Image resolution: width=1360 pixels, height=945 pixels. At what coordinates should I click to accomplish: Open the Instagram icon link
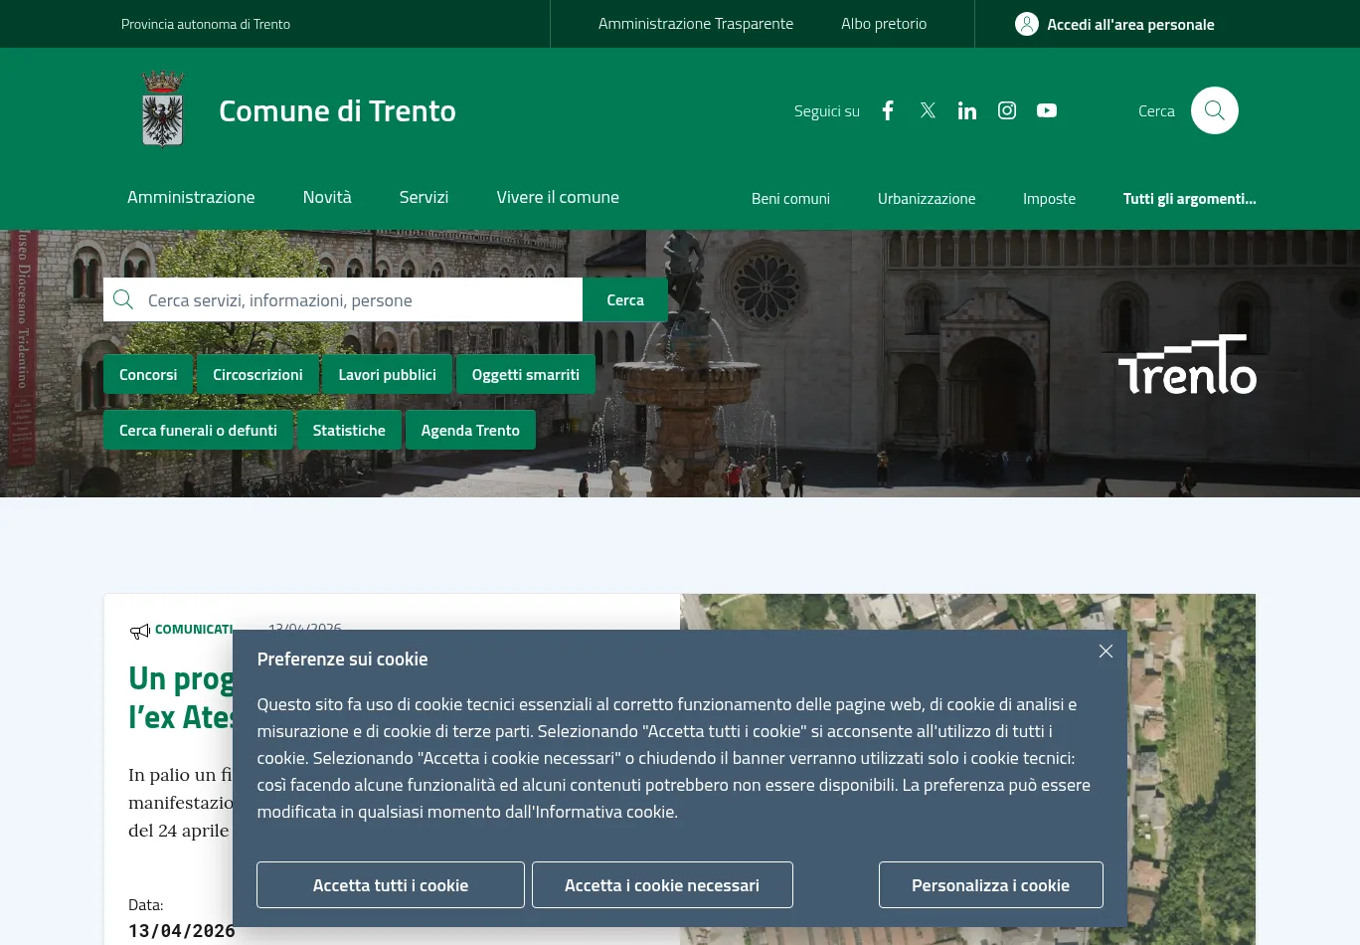[1007, 110]
